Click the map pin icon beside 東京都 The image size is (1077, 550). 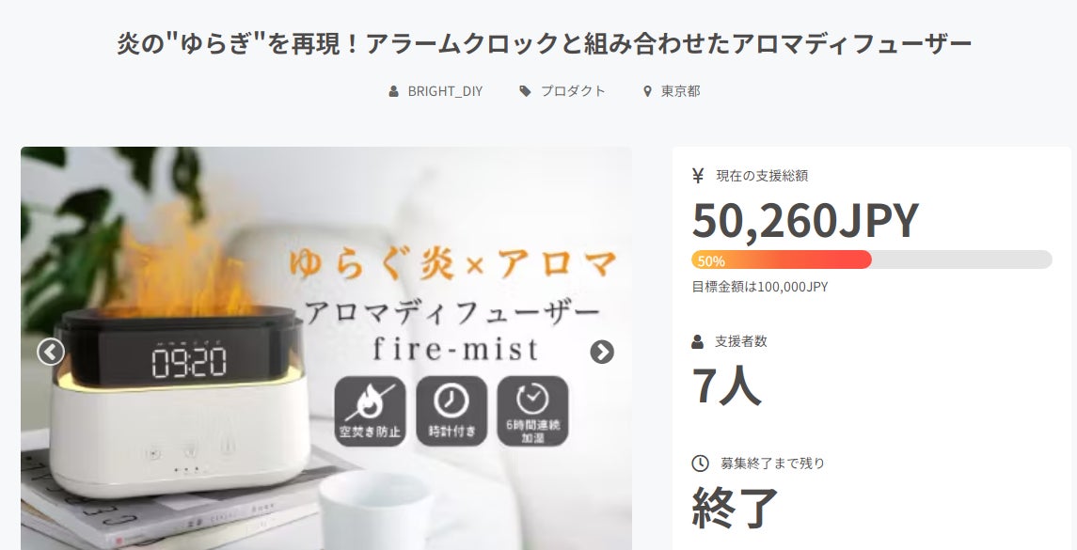[647, 91]
